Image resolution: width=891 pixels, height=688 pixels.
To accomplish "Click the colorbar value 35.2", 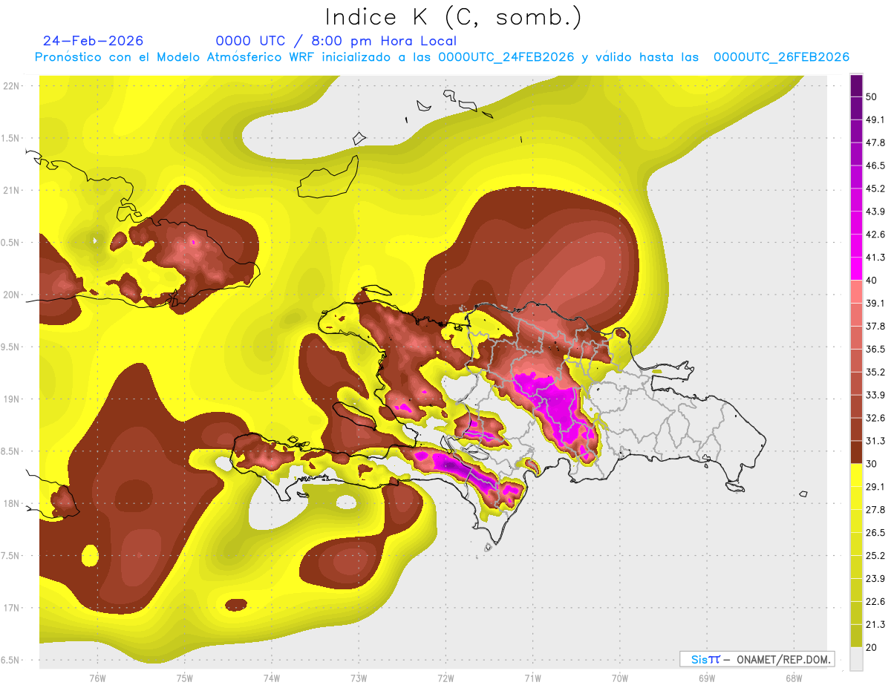I will [x=875, y=372].
